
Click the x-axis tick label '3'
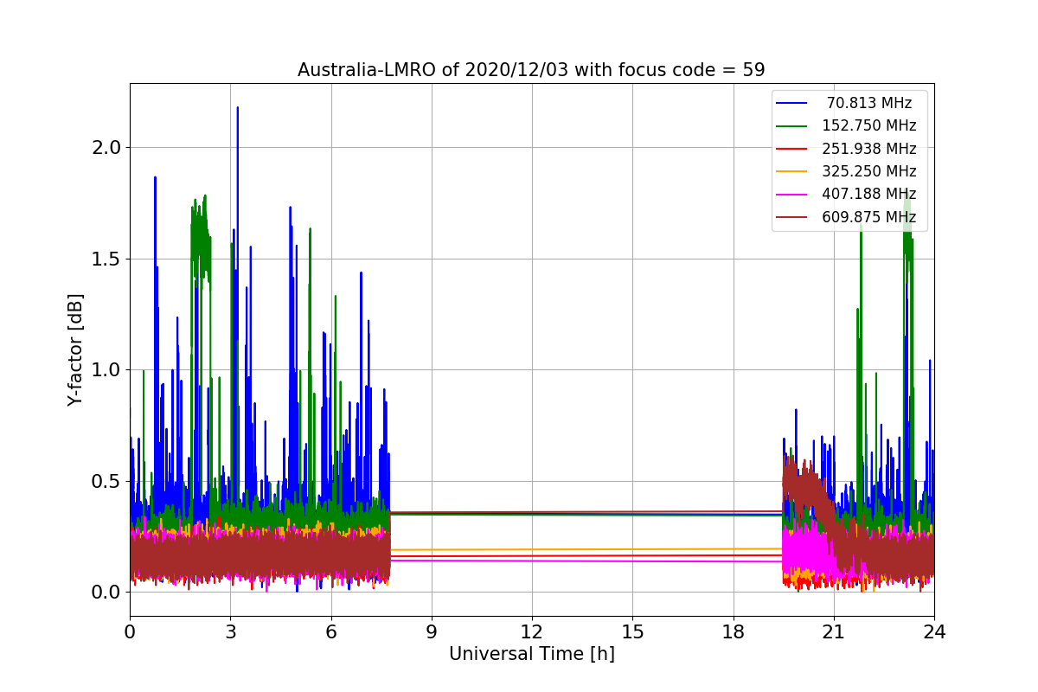[230, 631]
